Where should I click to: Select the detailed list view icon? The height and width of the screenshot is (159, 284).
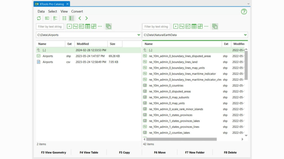(x=72, y=18)
